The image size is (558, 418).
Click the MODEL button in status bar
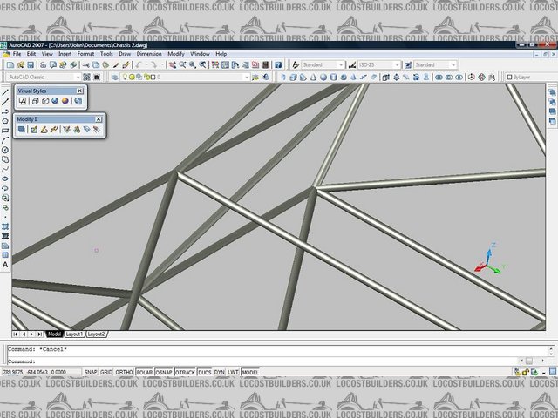[250, 372]
